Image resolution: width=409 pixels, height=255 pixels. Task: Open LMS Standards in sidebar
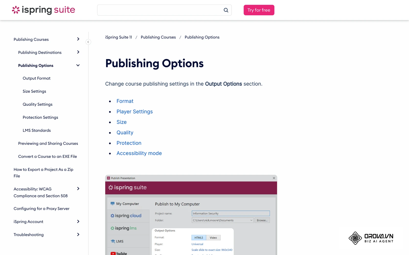click(x=37, y=130)
